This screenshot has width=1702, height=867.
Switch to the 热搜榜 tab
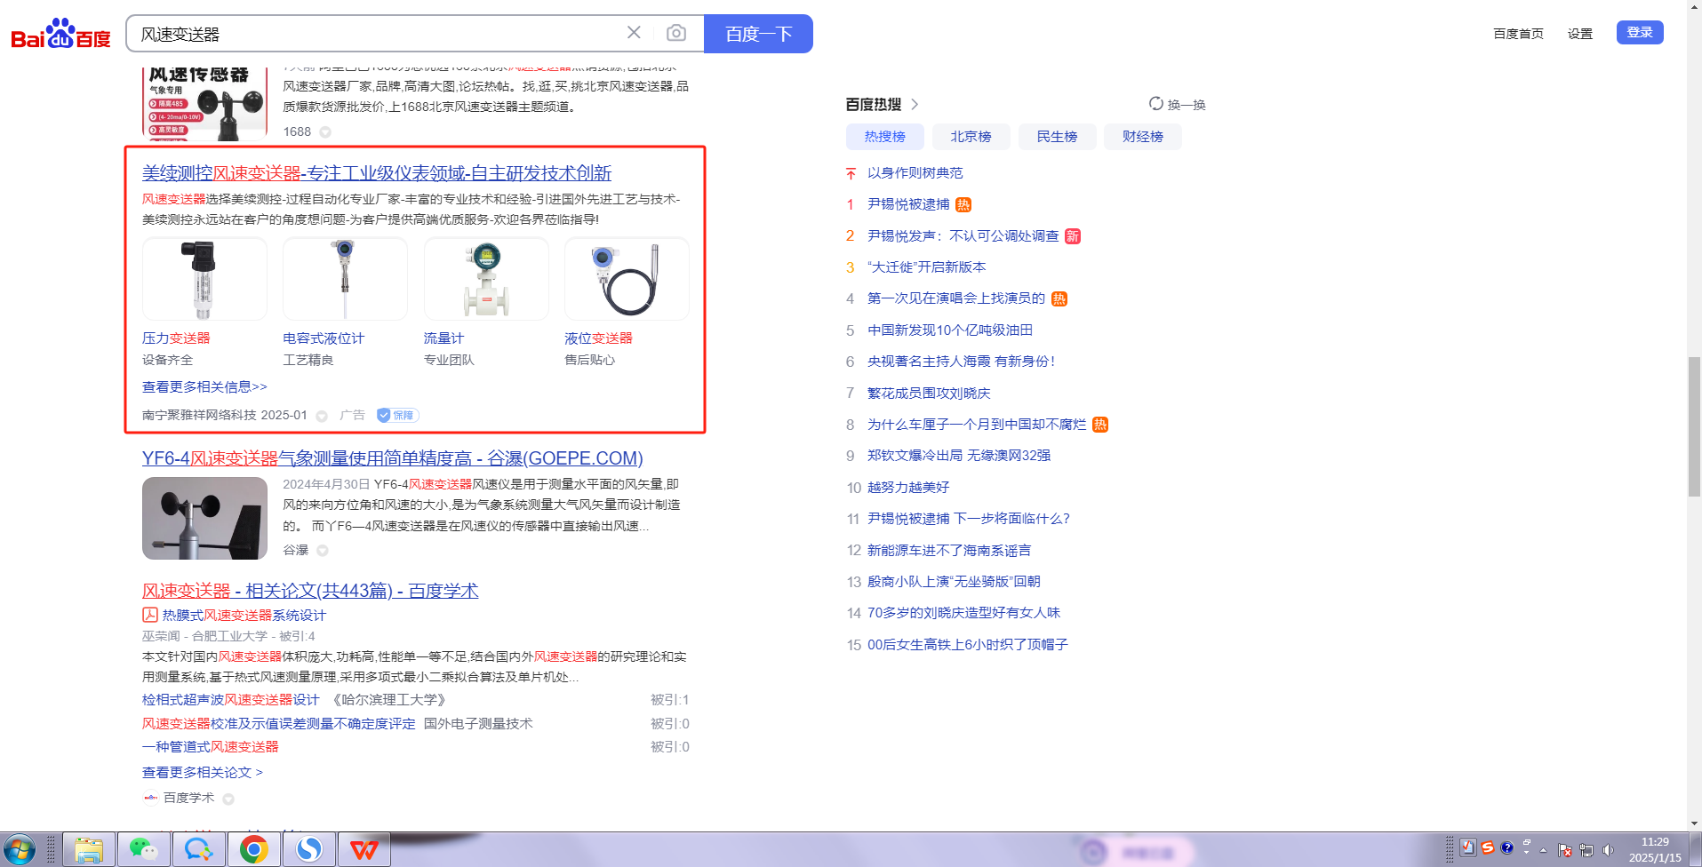click(885, 137)
